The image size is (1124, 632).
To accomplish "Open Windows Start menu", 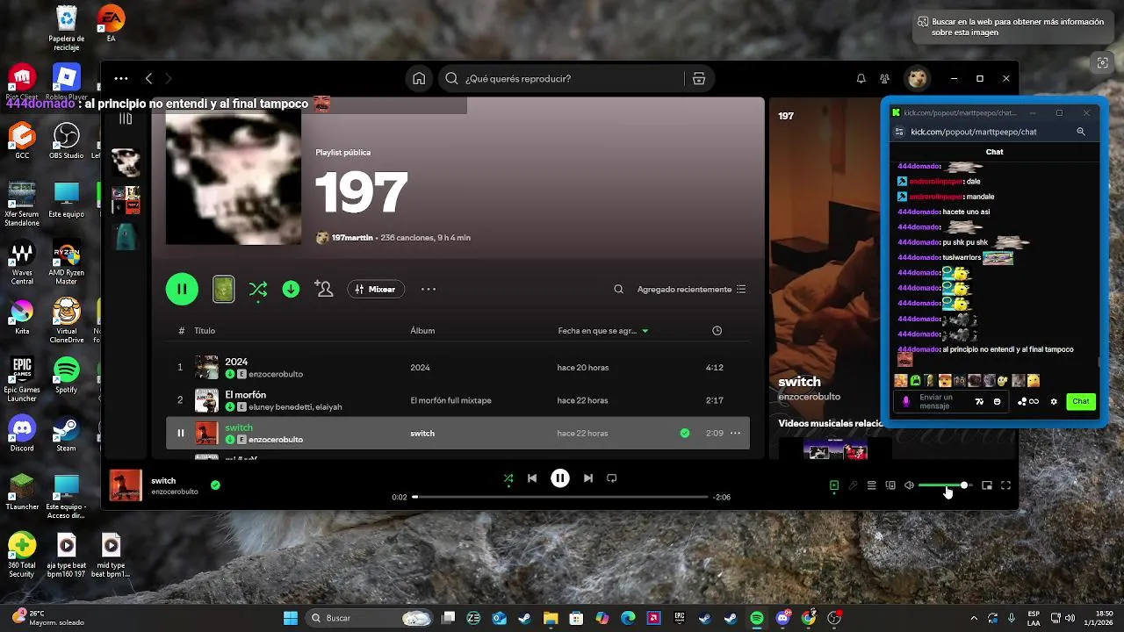I will pyautogui.click(x=291, y=618).
